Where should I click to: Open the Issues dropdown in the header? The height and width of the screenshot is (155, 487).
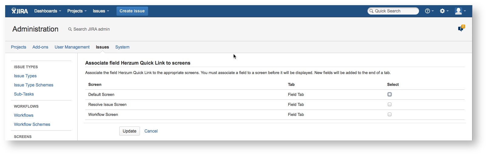pyautogui.click(x=101, y=11)
